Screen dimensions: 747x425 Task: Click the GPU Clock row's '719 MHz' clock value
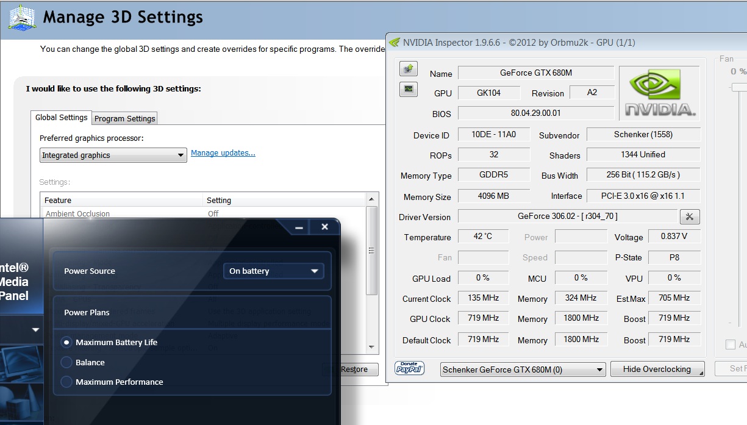[x=483, y=318]
